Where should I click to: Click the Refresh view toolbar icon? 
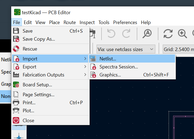168,33
